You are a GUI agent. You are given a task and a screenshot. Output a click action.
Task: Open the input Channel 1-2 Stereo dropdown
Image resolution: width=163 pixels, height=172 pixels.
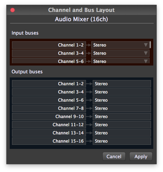[120, 45]
